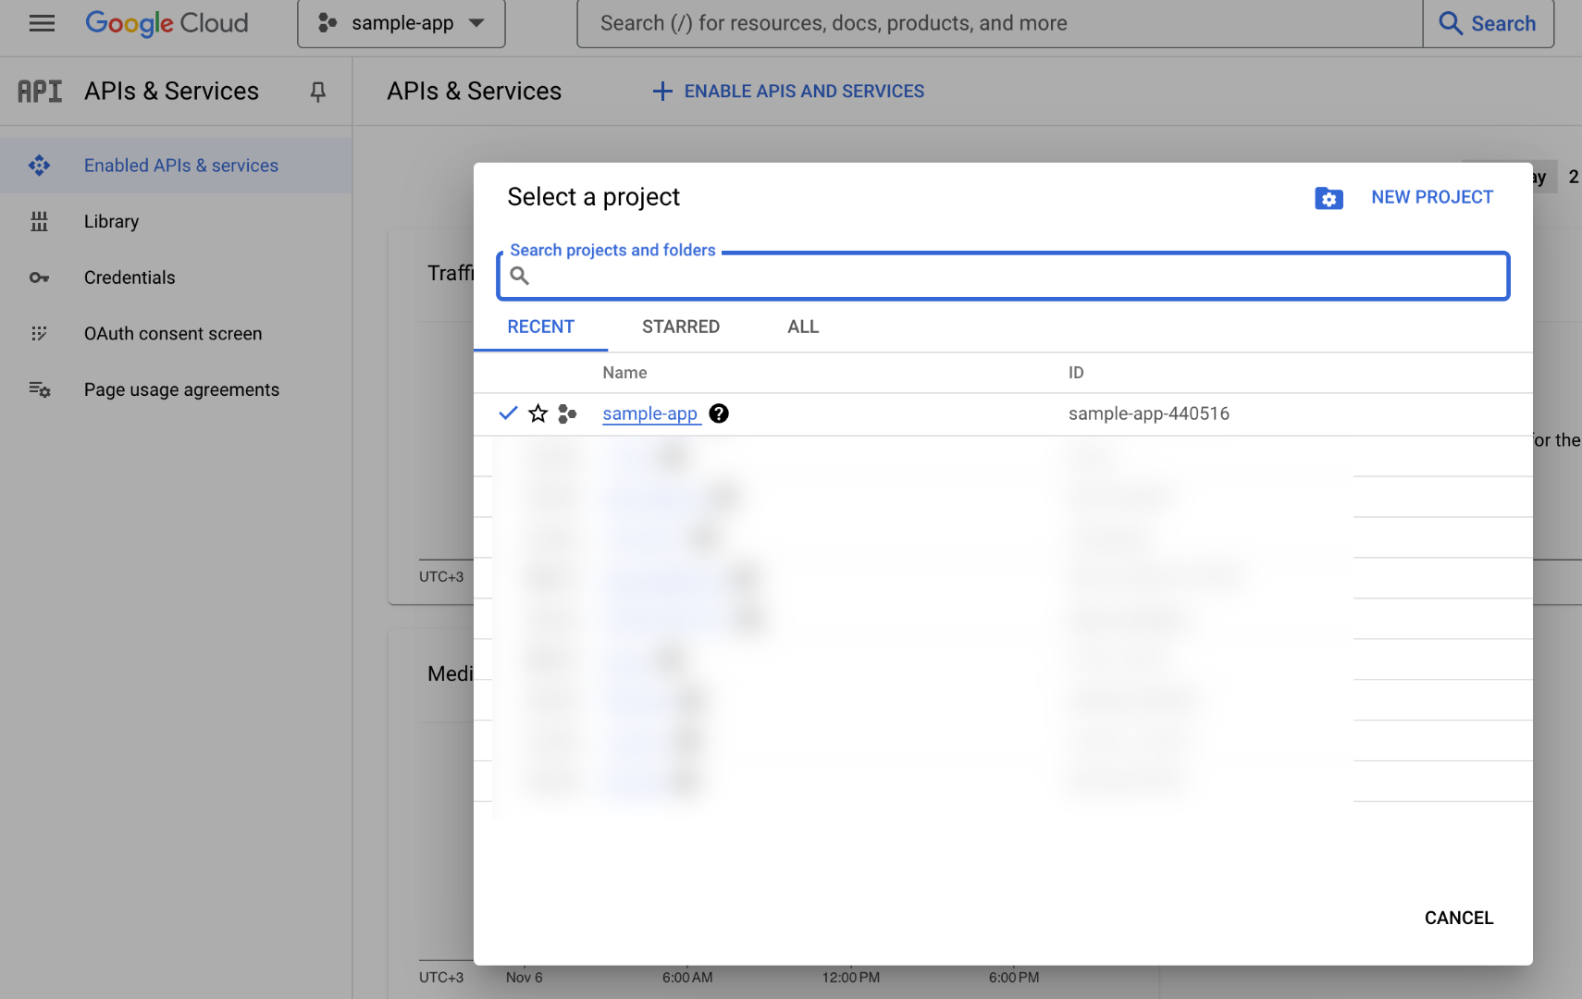Viewport: 1582px width, 999px height.
Task: Click the OAuth consent screen icon
Action: click(x=39, y=333)
